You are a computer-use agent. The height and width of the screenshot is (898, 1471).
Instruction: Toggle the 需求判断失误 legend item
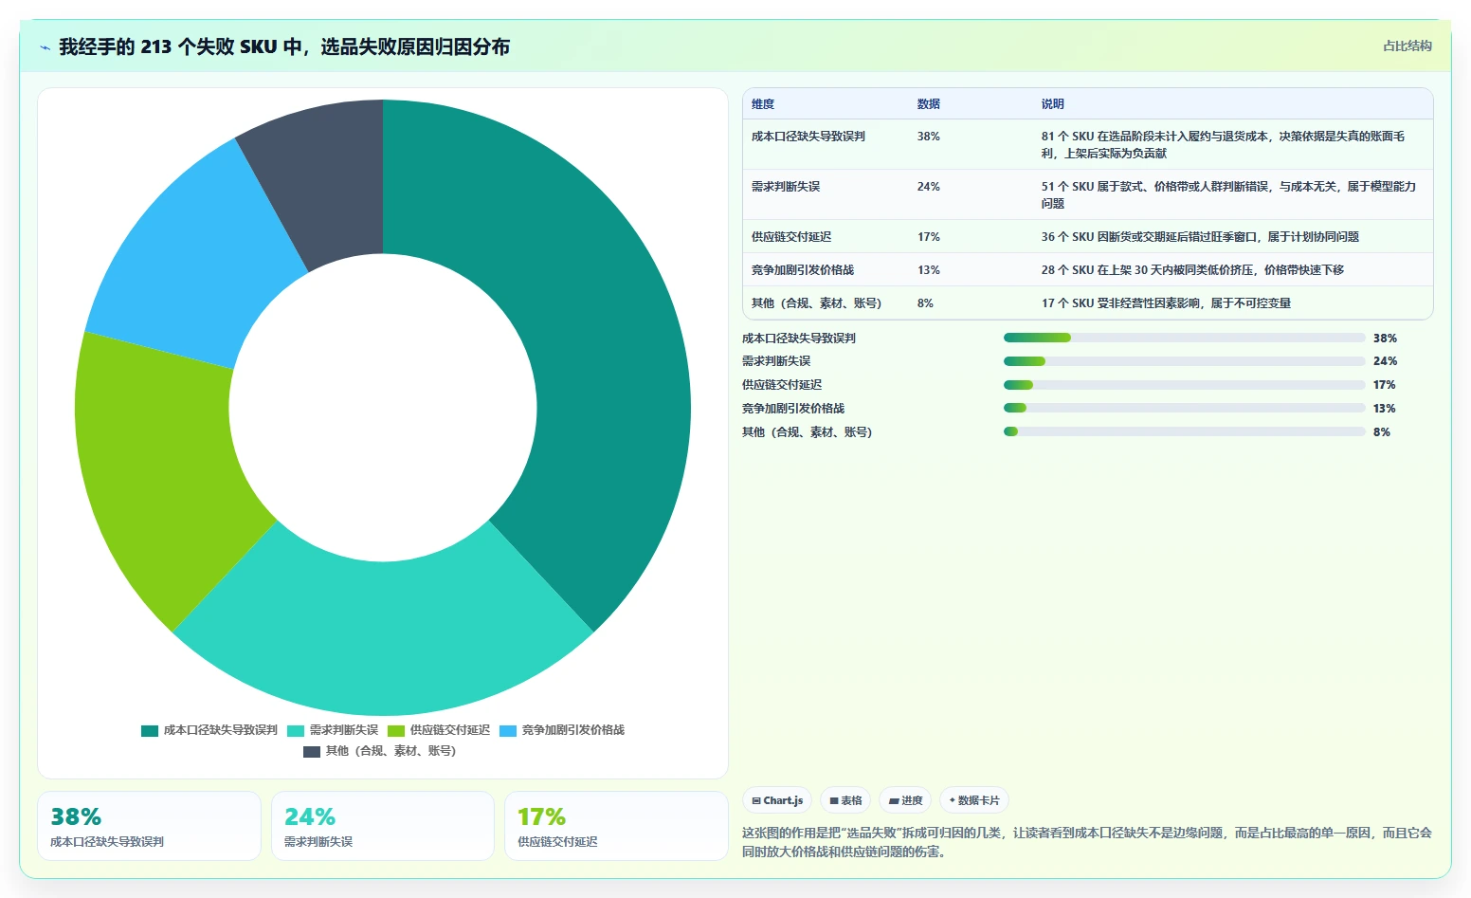click(333, 730)
